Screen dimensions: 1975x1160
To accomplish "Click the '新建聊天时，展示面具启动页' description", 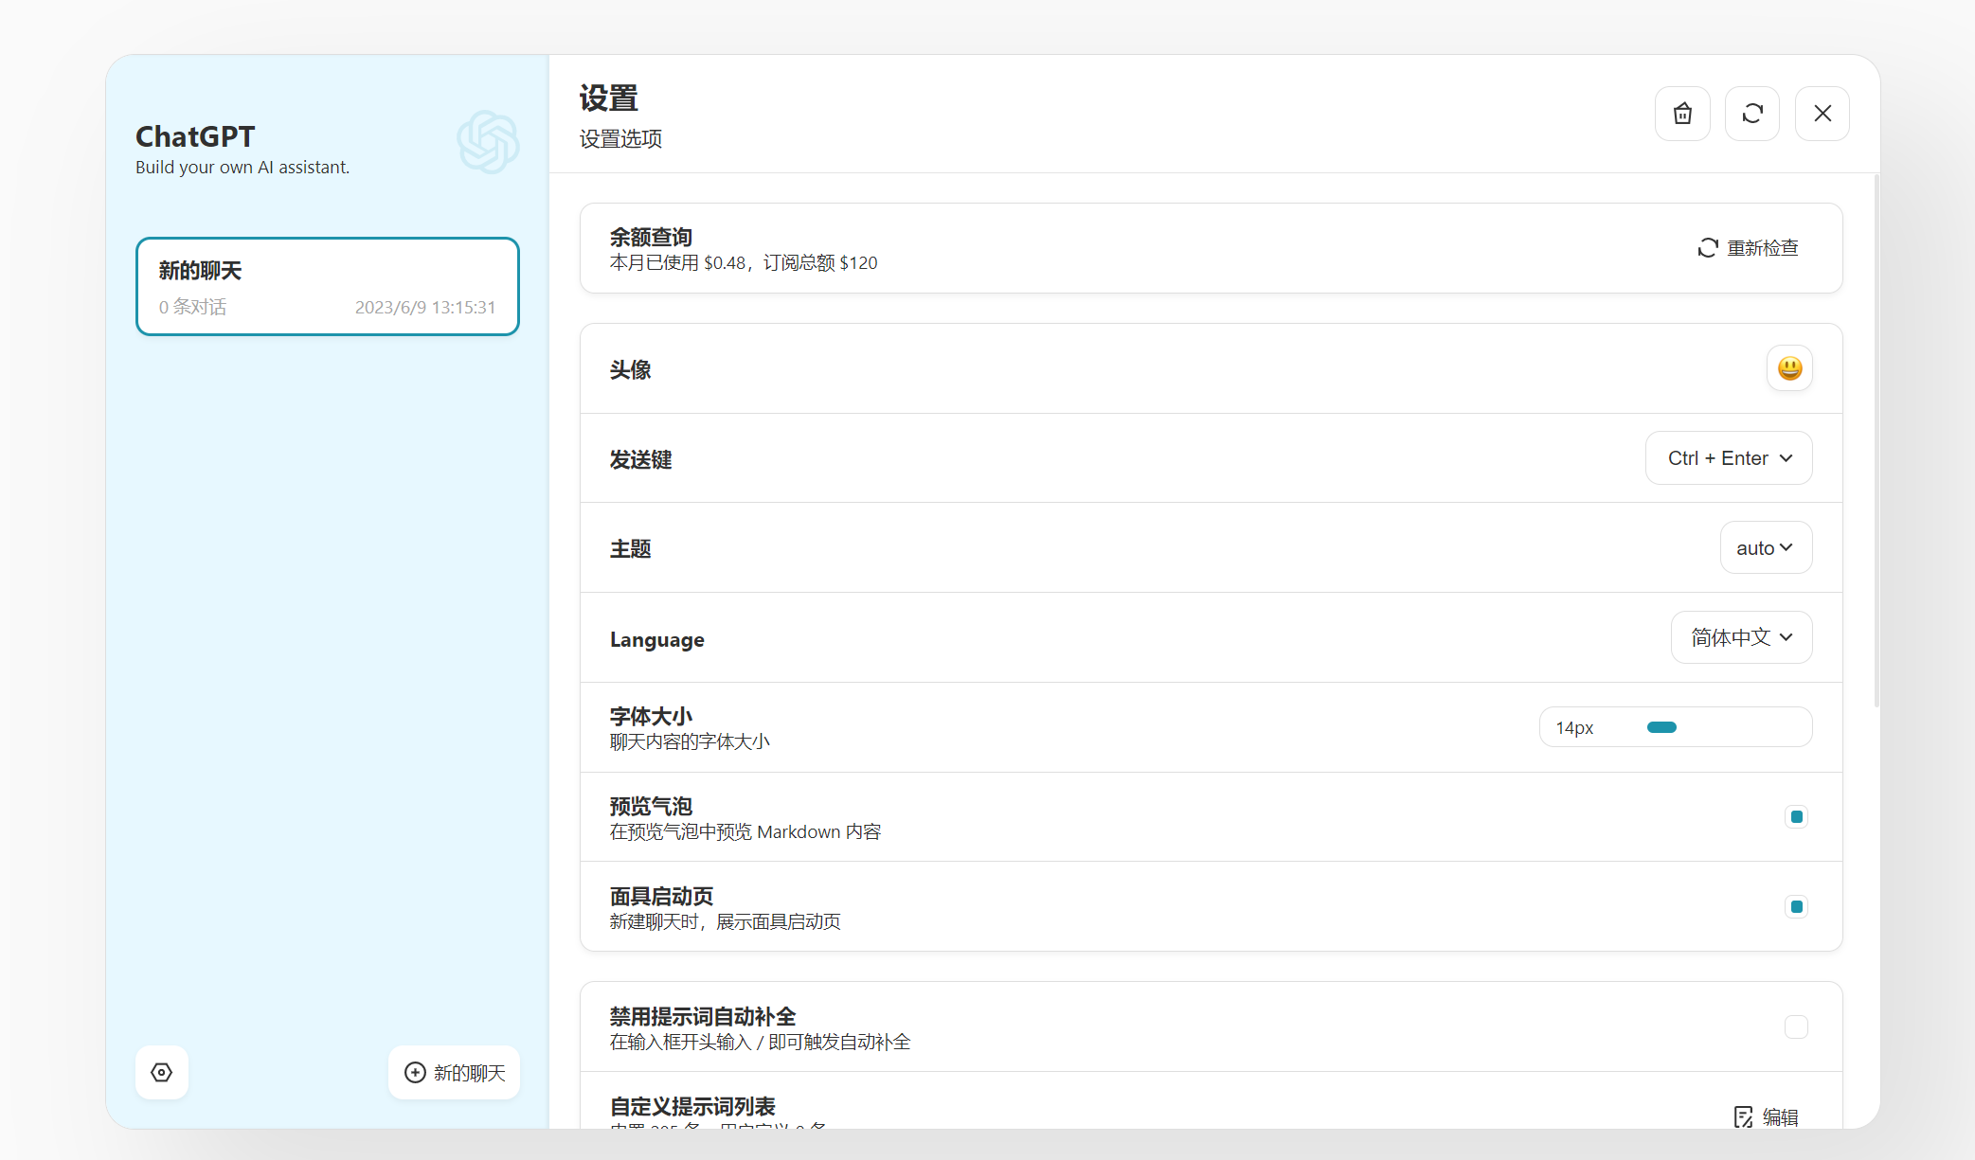I will click(726, 921).
